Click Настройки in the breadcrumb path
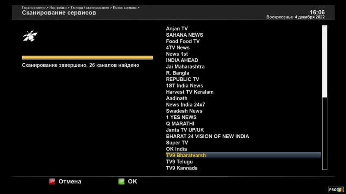 58,8
